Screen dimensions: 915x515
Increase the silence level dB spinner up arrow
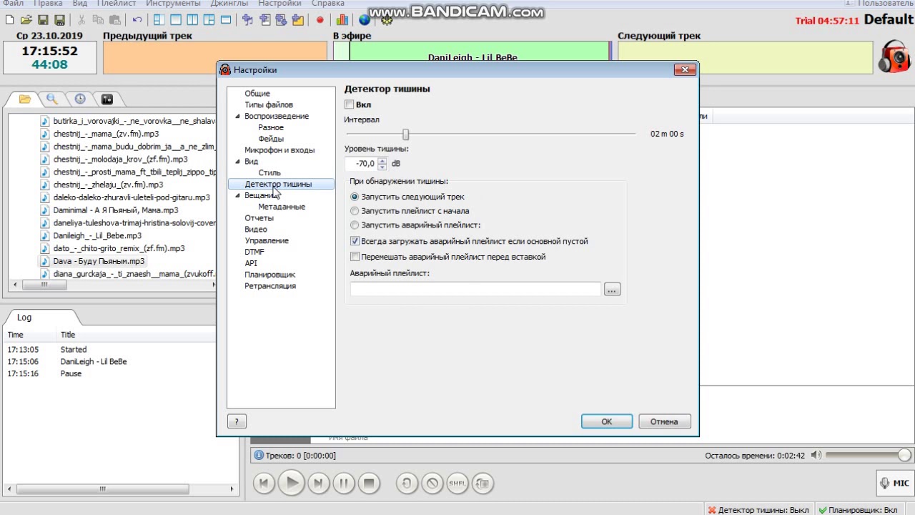(x=382, y=160)
